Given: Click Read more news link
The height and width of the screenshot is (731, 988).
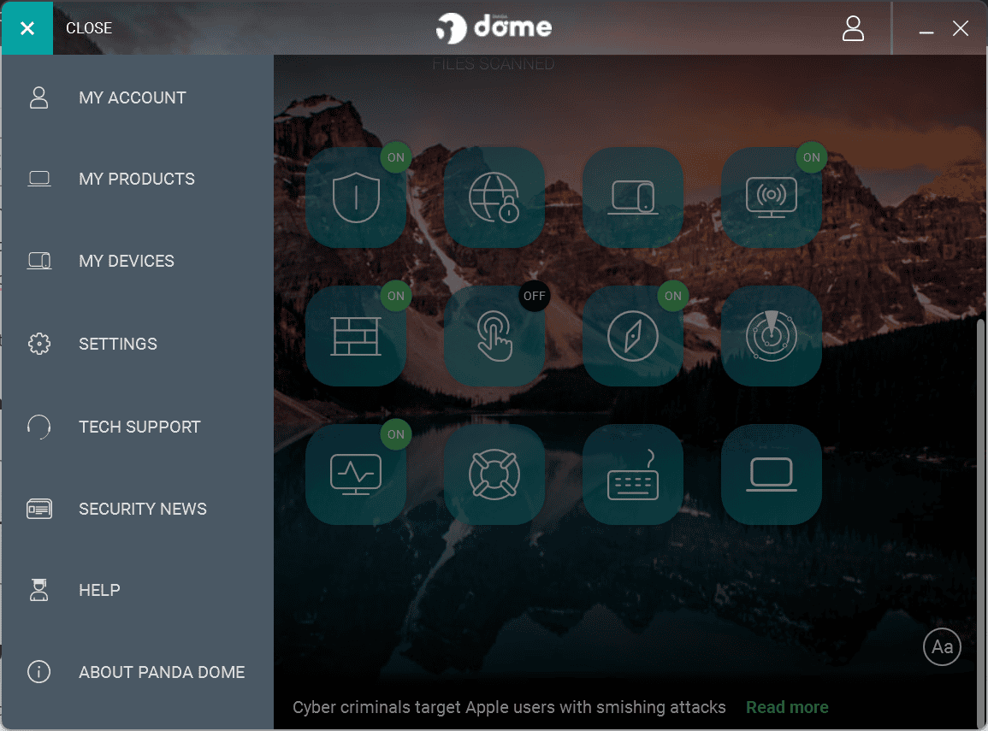Looking at the screenshot, I should click(x=787, y=707).
